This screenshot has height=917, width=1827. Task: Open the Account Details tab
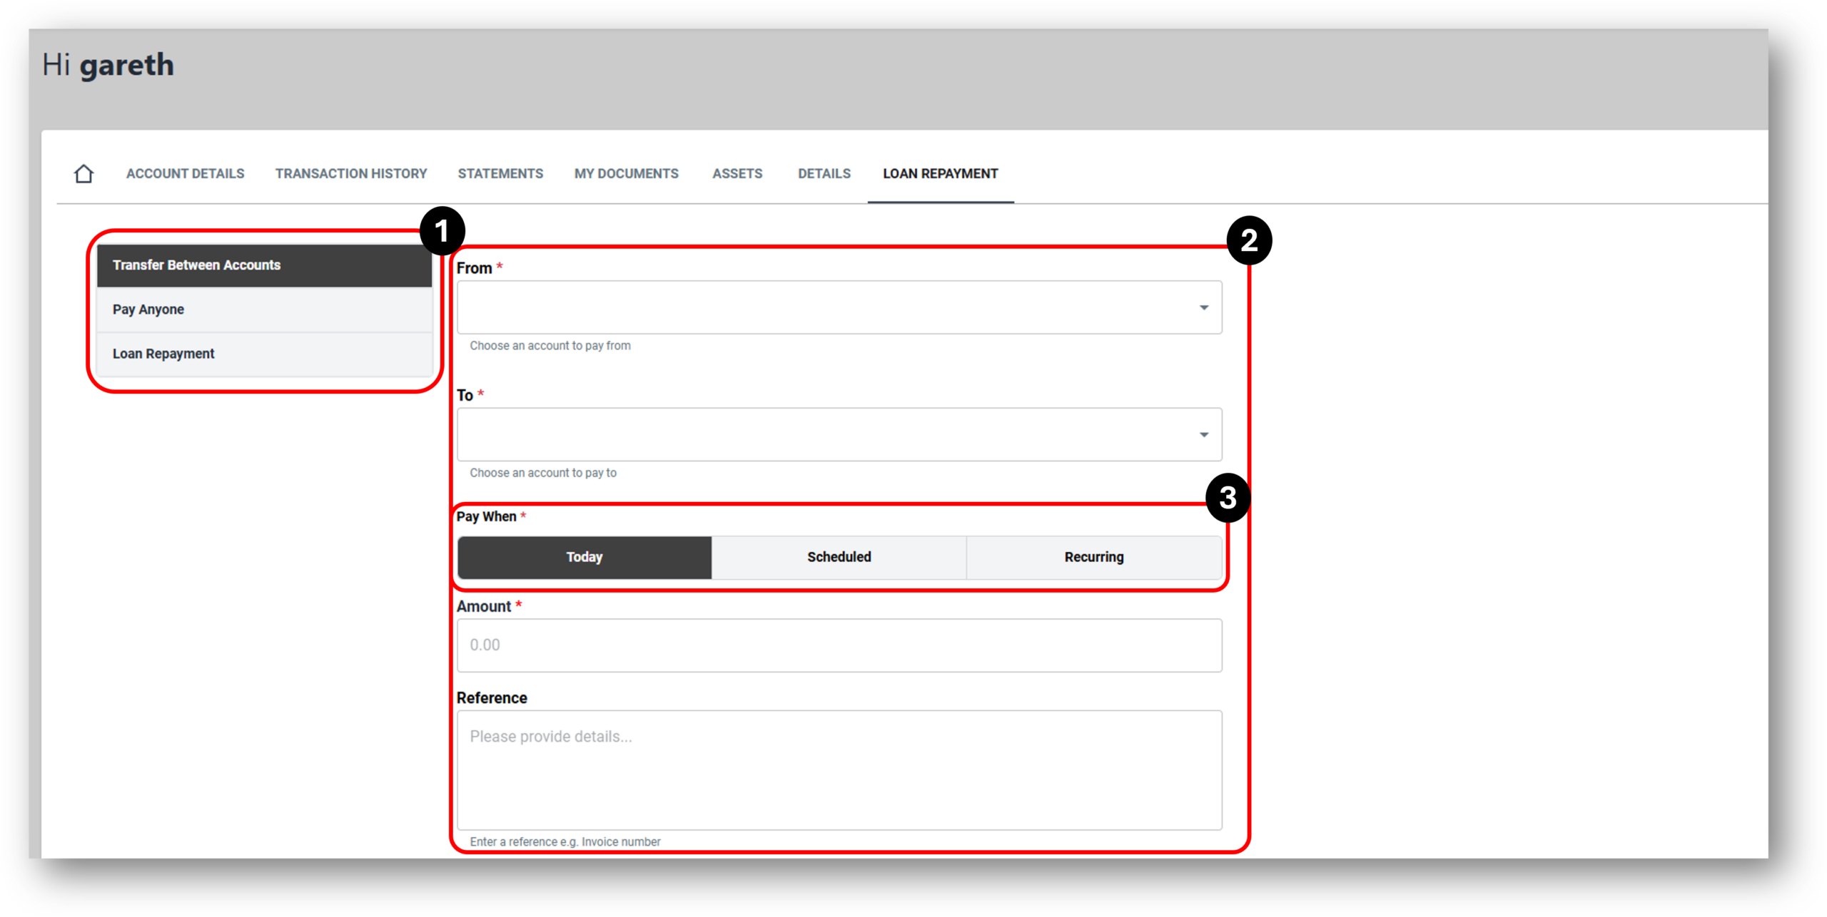tap(184, 173)
